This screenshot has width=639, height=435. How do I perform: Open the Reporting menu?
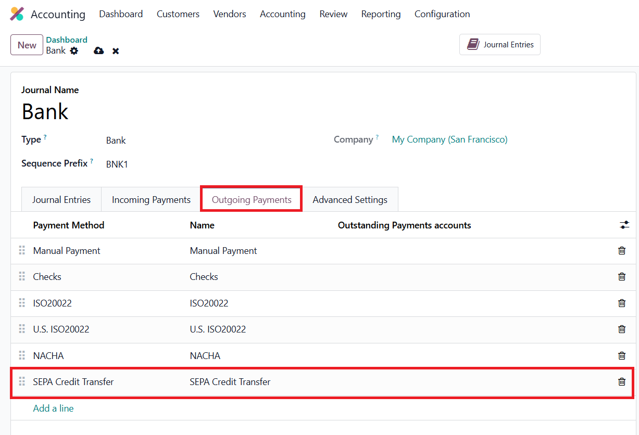[x=381, y=14]
